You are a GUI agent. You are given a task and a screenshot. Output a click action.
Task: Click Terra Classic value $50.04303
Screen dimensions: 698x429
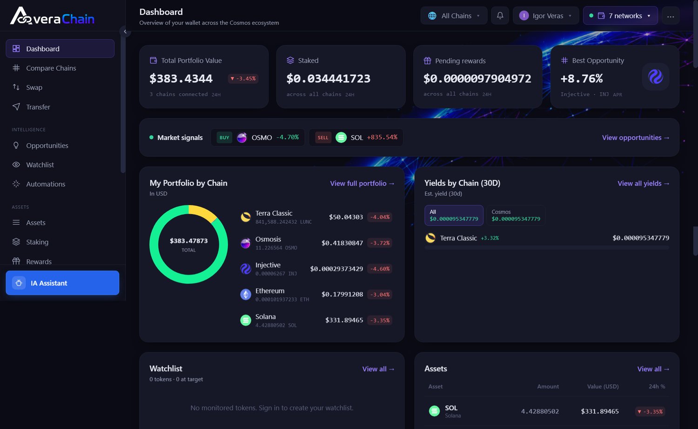[346, 217]
